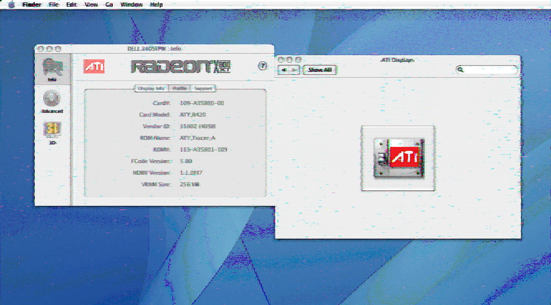Viewport: 551px width, 305px height.
Task: Click the forward arrow in ATI Displays
Action: coord(294,70)
